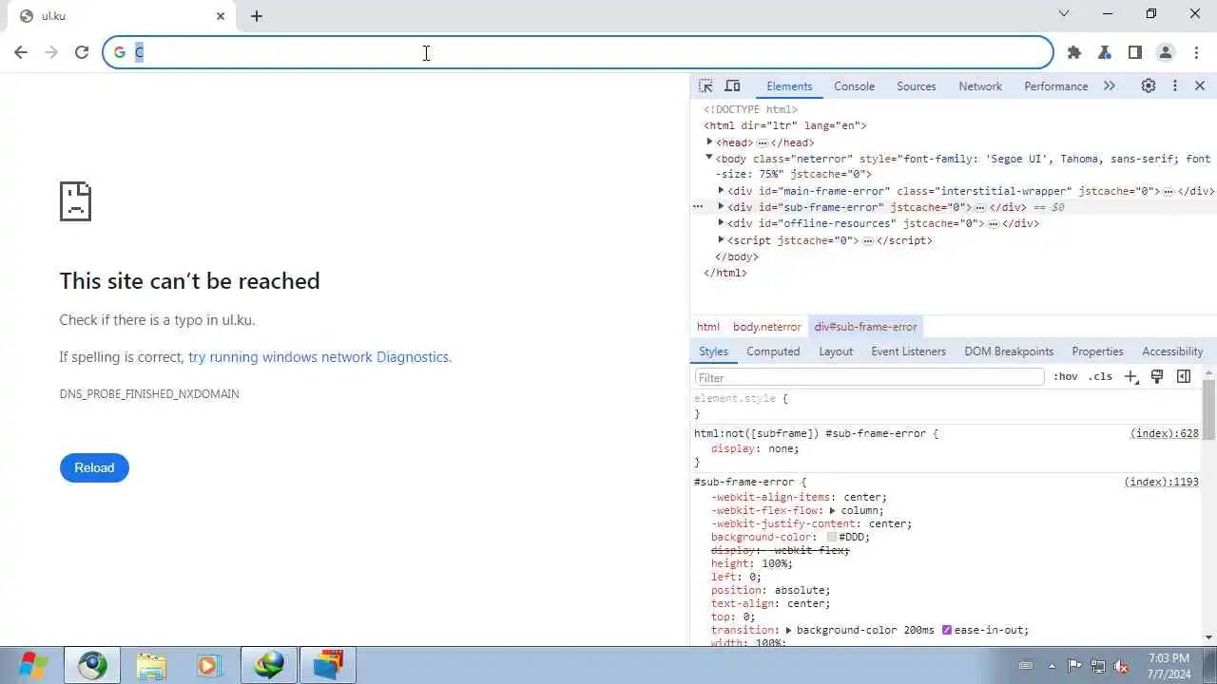Screen dimensions: 1217x684
Task: Add a new style rule
Action: [x=1130, y=377]
